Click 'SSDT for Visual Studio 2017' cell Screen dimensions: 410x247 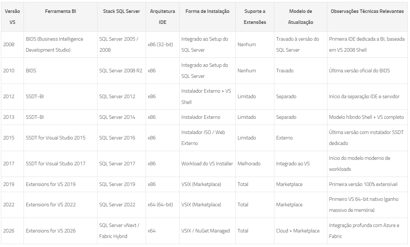[x=56, y=164]
